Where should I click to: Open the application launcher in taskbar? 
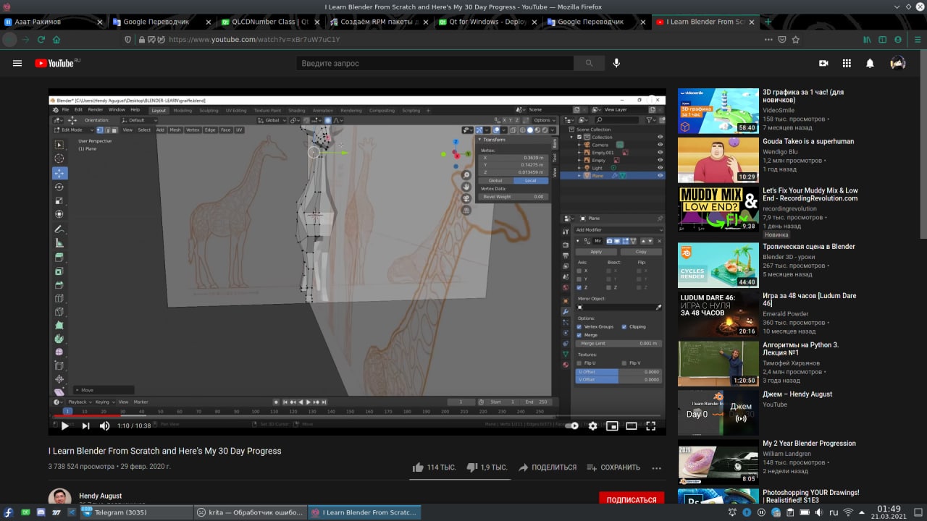coord(8,512)
